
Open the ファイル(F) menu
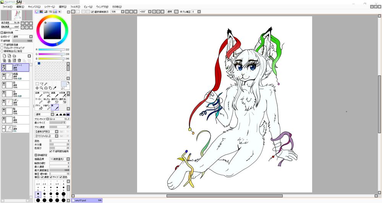(x=7, y=7)
